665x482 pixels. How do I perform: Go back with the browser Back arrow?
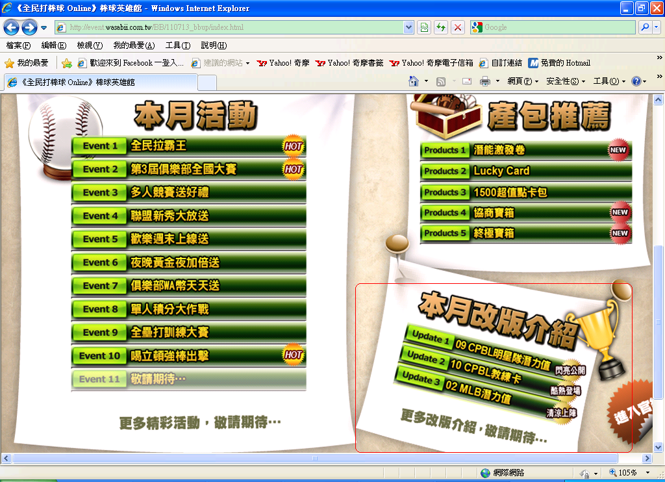point(12,27)
